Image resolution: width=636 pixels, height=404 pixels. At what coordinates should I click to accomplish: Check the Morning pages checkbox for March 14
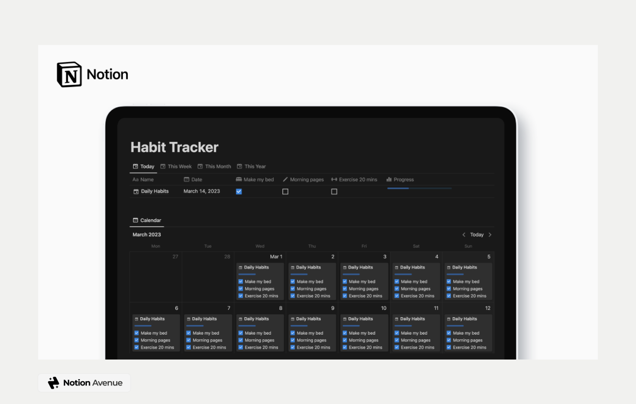click(285, 191)
